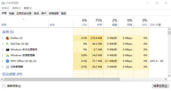Click the WeChat process icon

8,44
